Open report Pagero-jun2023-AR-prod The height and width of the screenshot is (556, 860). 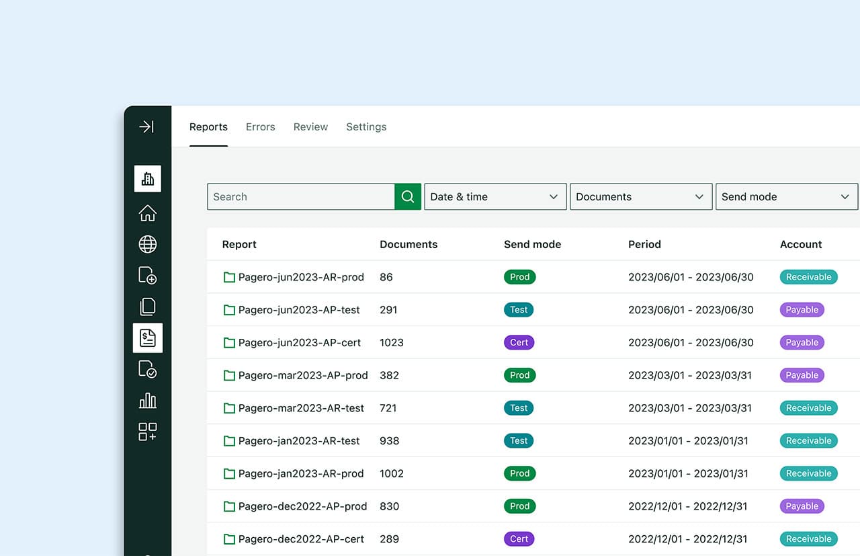[301, 277]
